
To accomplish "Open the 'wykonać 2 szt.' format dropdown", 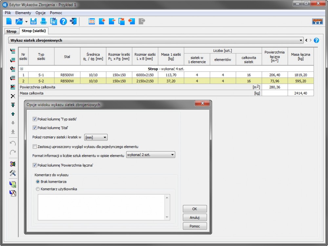I will tap(151, 155).
